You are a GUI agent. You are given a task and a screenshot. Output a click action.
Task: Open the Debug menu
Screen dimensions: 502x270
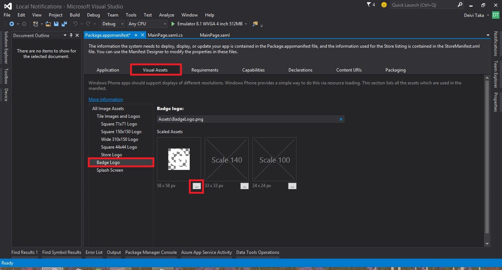point(93,15)
